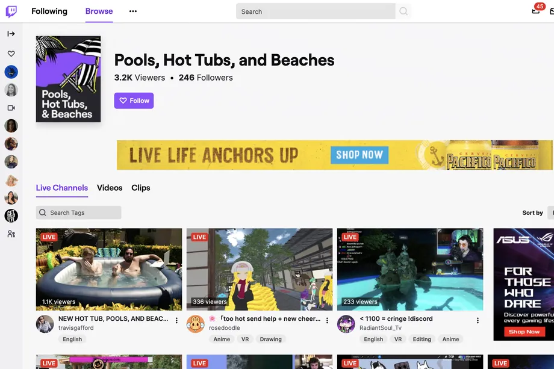This screenshot has width=554, height=369.
Task: Focus the Search Tags field
Action: (x=78, y=212)
